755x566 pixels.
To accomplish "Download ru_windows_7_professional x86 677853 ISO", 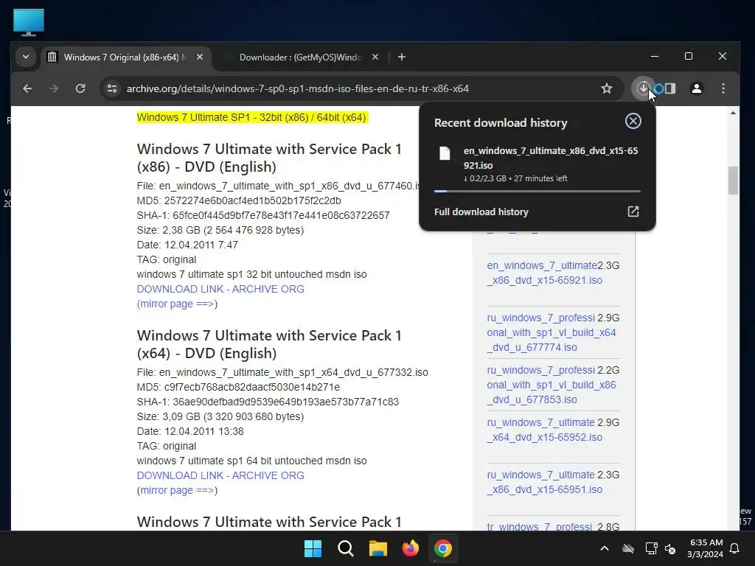I will (x=552, y=385).
